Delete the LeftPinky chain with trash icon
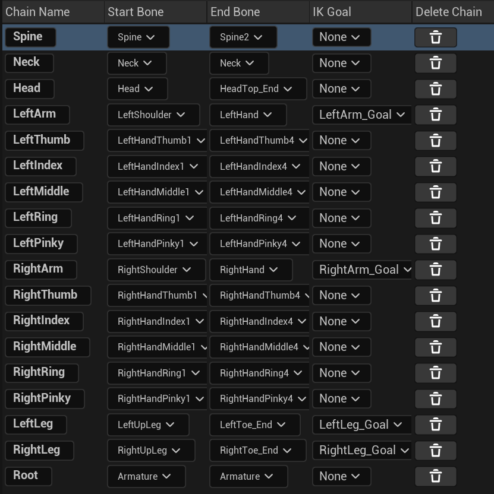Image resolution: width=494 pixels, height=494 pixels. pyautogui.click(x=435, y=244)
